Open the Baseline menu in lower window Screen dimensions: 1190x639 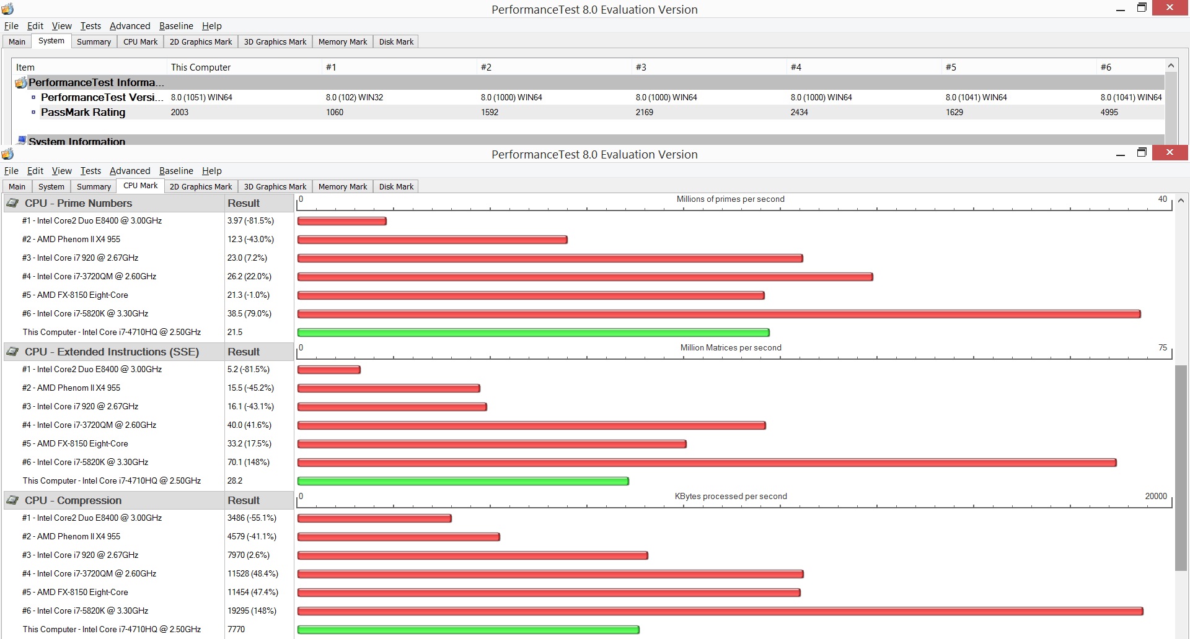point(176,171)
